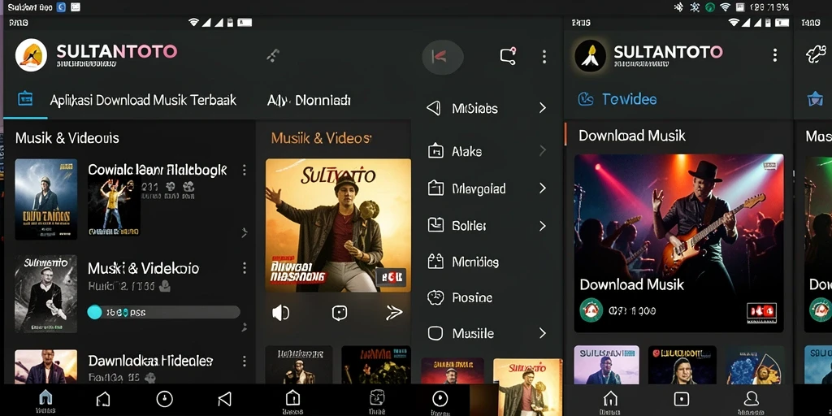Open the Muski & Videkoio title

click(x=143, y=268)
